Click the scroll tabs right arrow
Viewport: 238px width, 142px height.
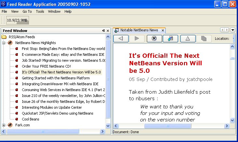pyautogui.click(x=227, y=30)
